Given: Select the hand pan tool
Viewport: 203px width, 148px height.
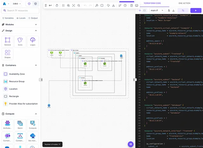Looking at the screenshot, I should pos(57,5).
